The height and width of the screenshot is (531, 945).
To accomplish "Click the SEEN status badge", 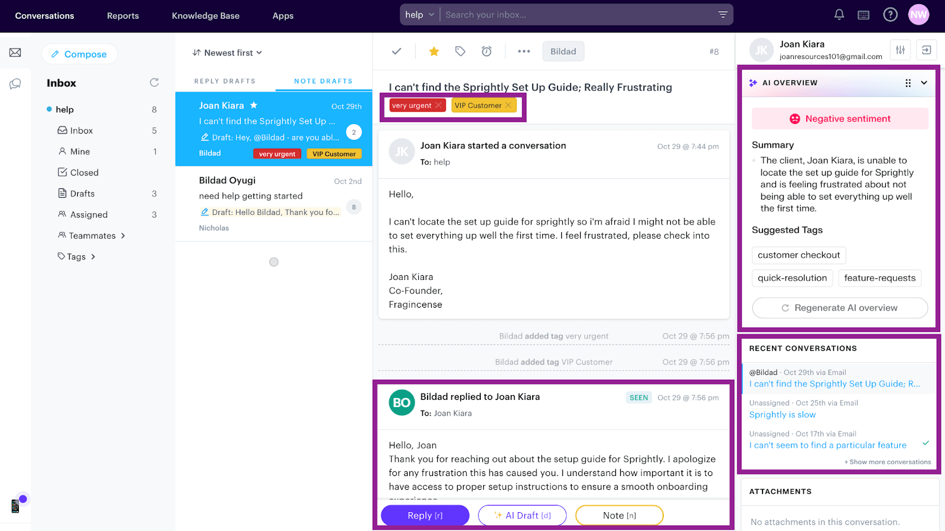I will point(638,398).
